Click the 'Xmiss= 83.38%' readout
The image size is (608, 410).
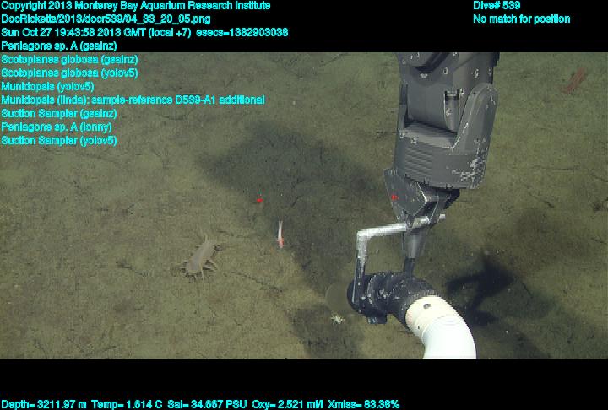pos(363,405)
